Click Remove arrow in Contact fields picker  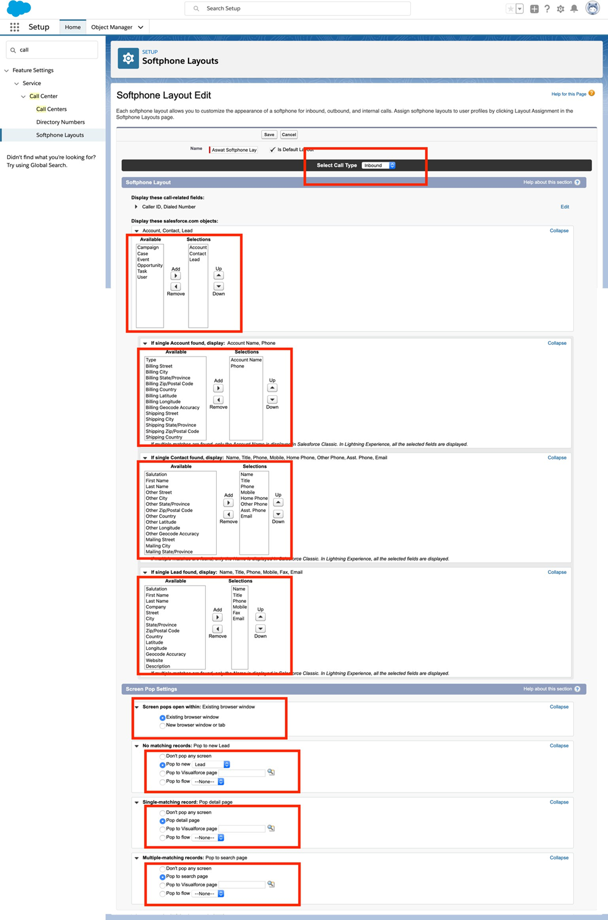[x=228, y=514]
